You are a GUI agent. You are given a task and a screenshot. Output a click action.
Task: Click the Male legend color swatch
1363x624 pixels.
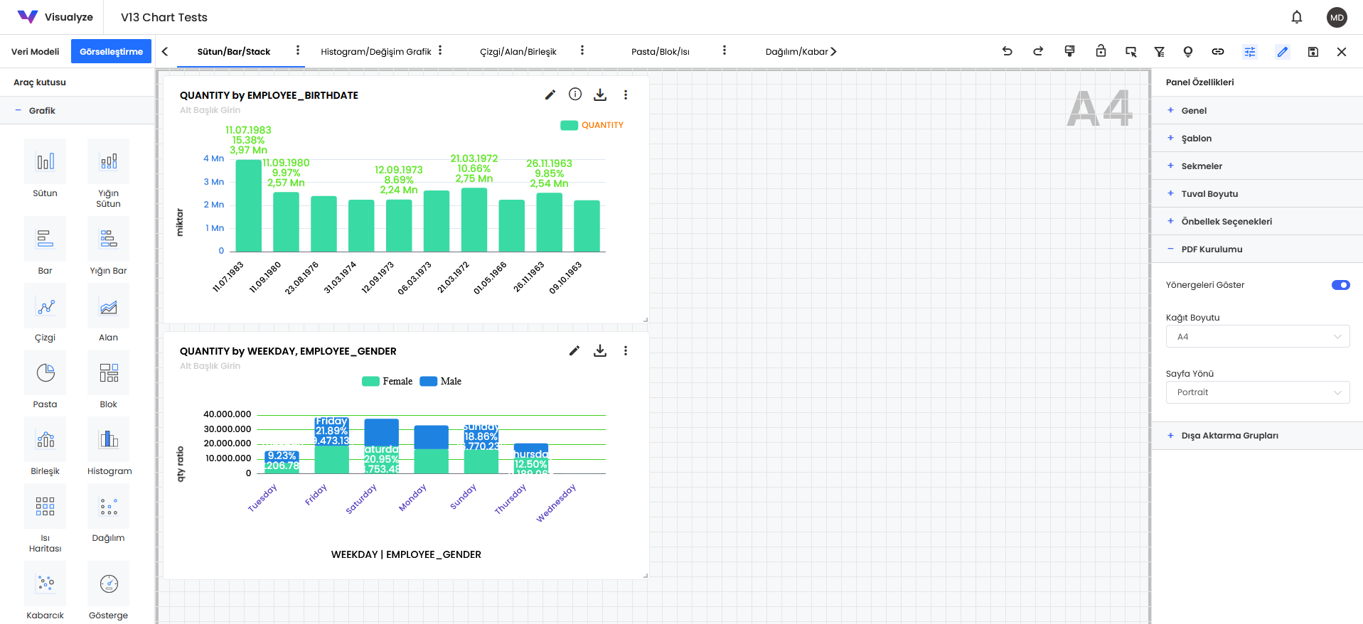(x=428, y=382)
